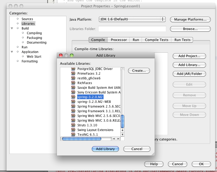
Task: Switch to the Compile Tests tab
Action: [x=156, y=40]
